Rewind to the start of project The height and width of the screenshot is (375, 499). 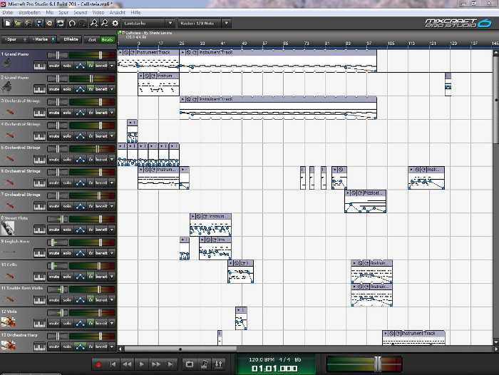113,364
